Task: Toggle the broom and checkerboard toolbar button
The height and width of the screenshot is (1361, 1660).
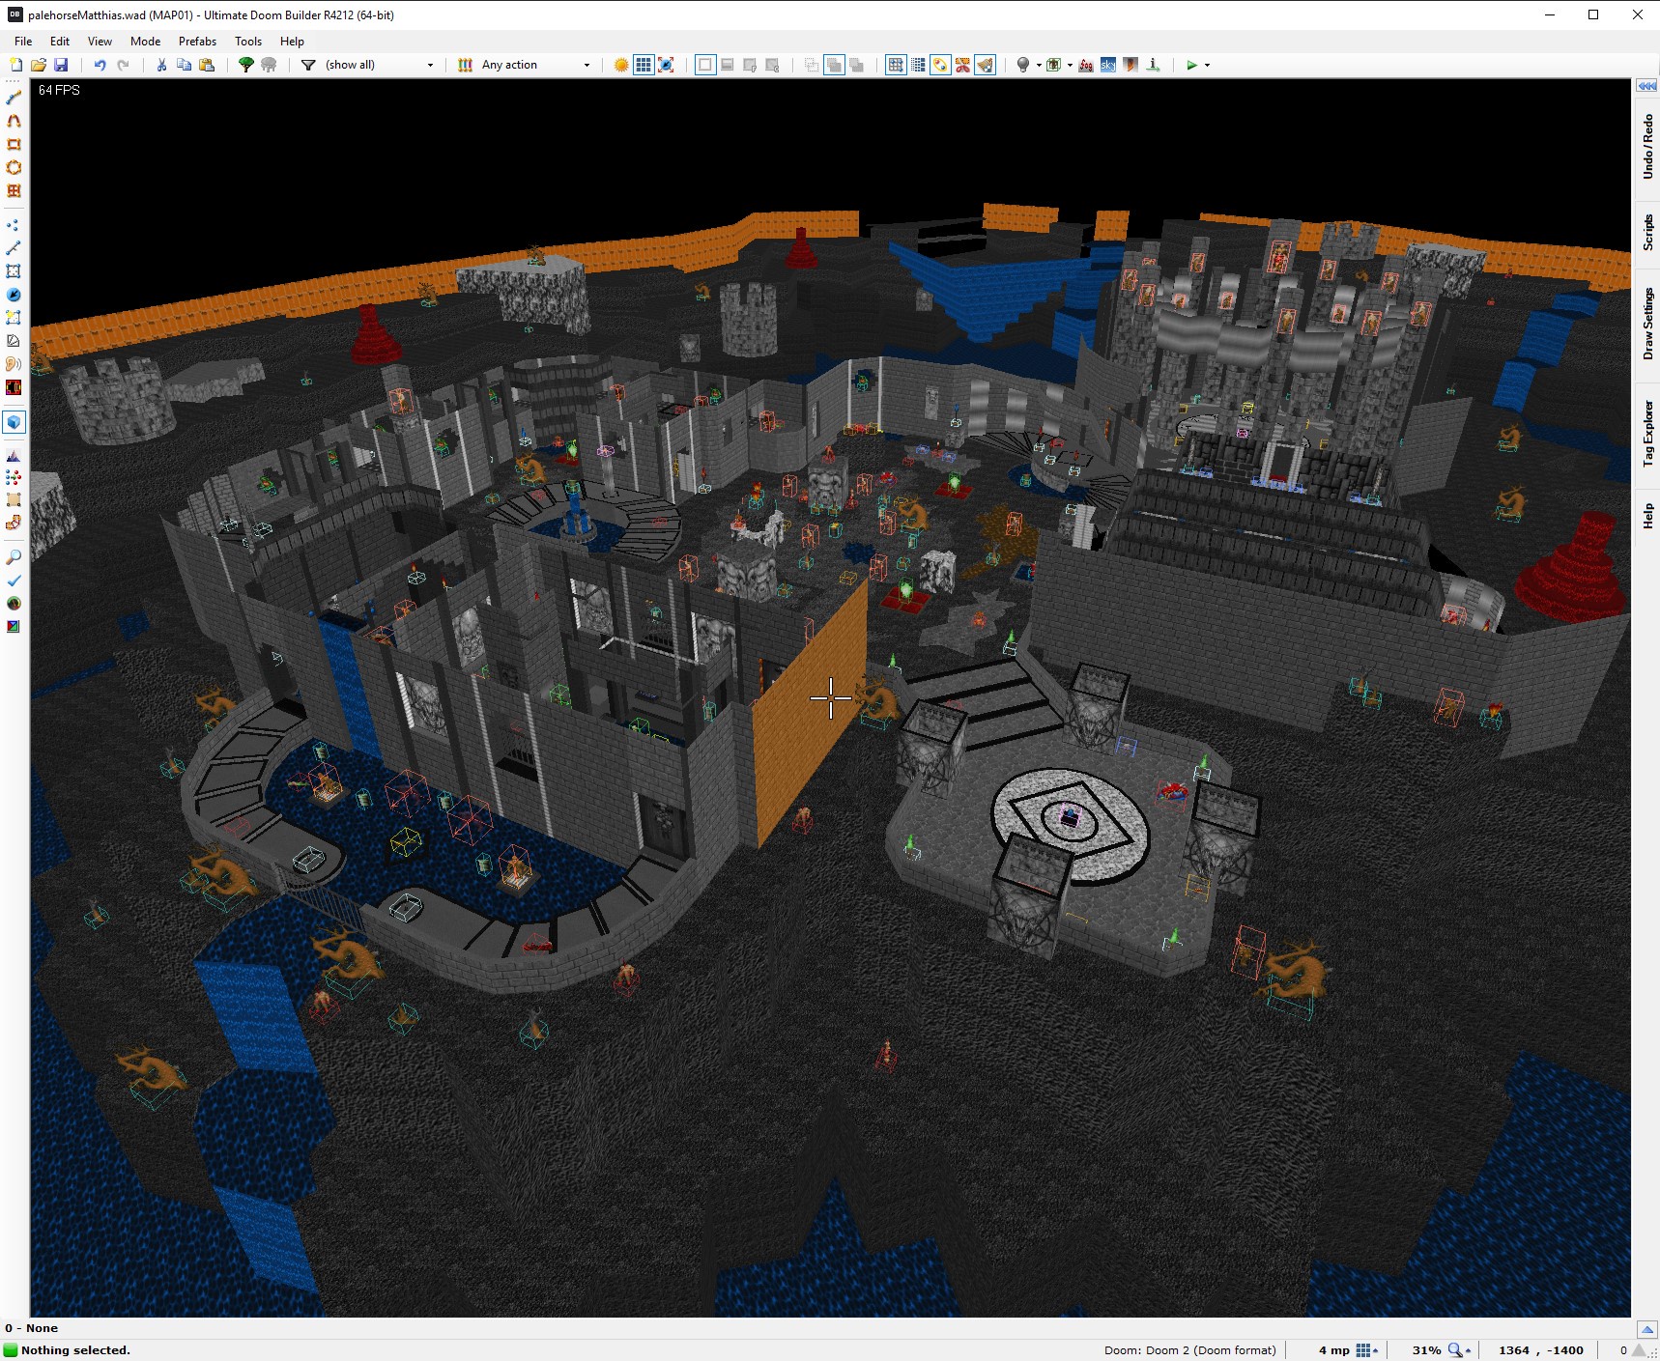Action: pos(985,65)
